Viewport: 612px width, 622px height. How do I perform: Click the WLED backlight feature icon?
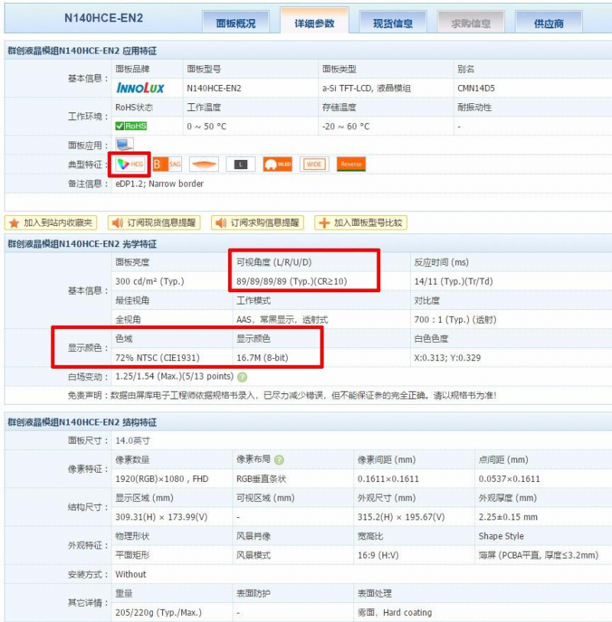coord(278,164)
